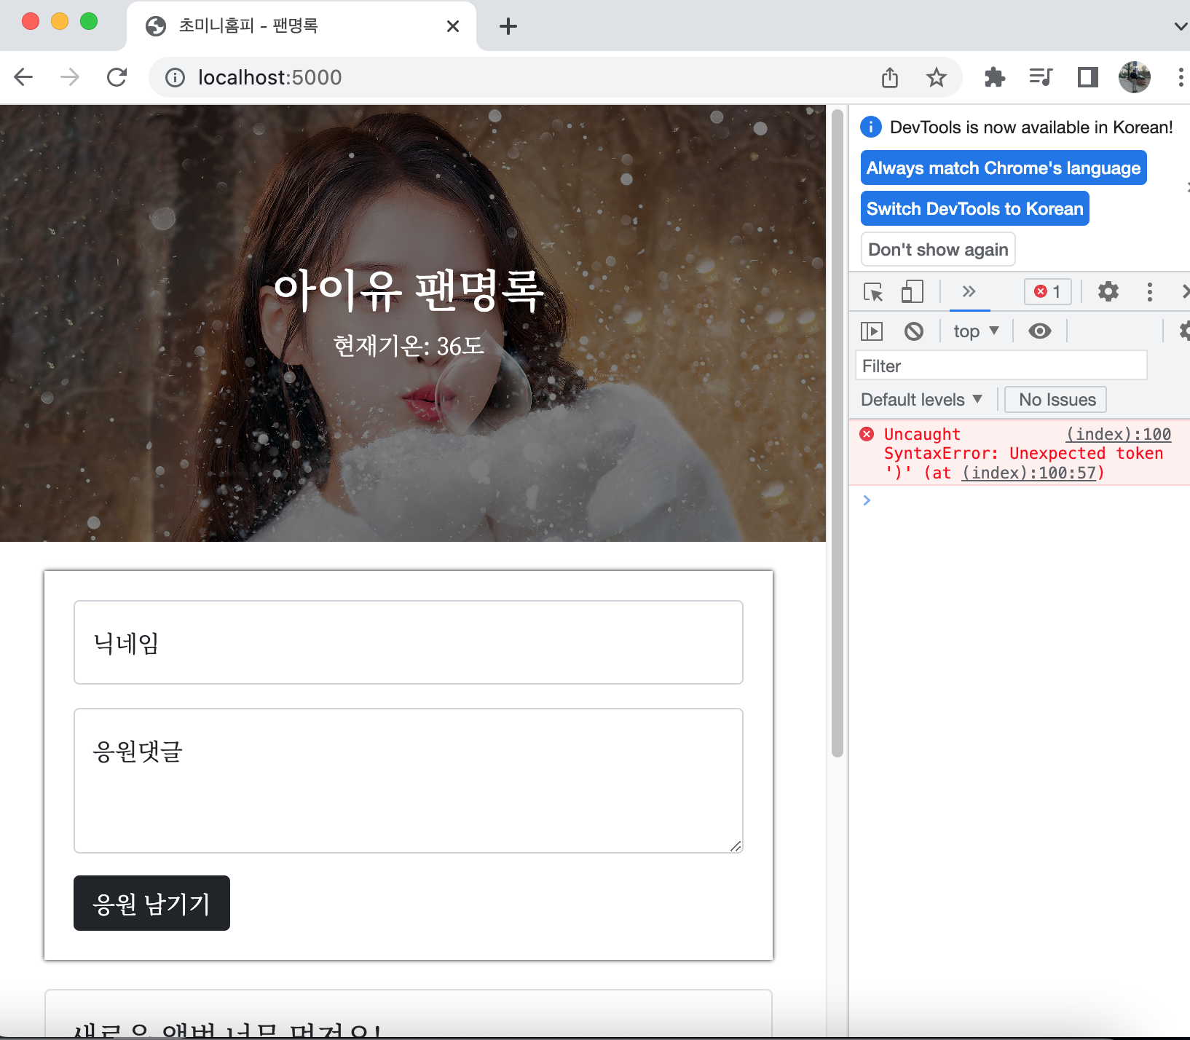The width and height of the screenshot is (1190, 1040).
Task: Close the 초미니홈피 - 팬명록 tab
Action: tap(453, 26)
